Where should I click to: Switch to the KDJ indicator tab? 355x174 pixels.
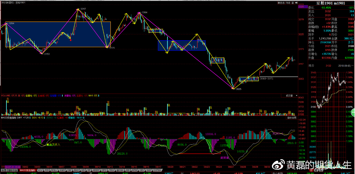[x=40, y=170]
